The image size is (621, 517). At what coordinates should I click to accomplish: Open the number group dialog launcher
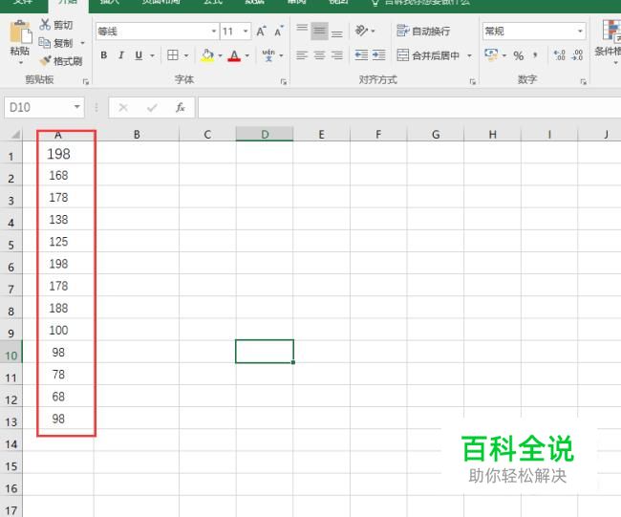click(584, 81)
